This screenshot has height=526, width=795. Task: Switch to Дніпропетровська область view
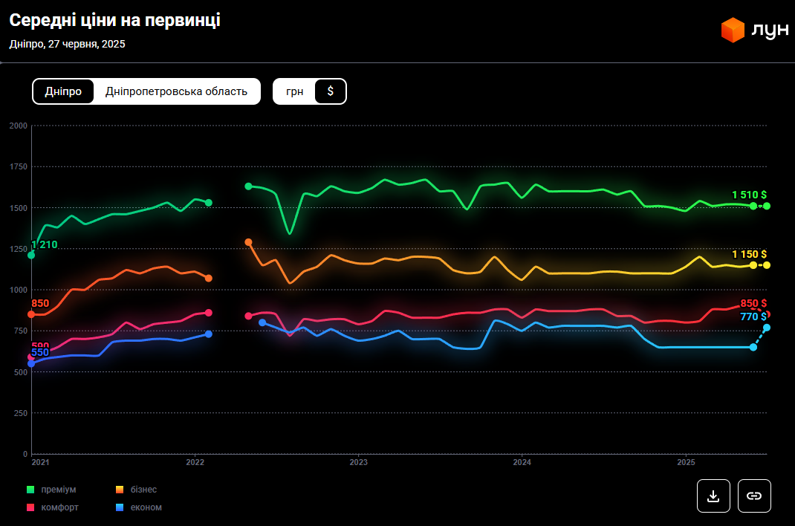(176, 91)
